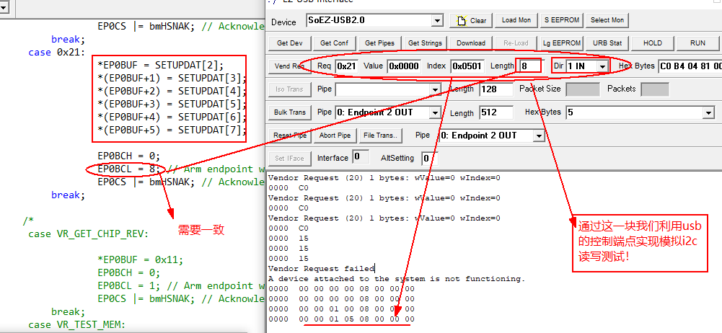Click the Select Mon button

607,20
